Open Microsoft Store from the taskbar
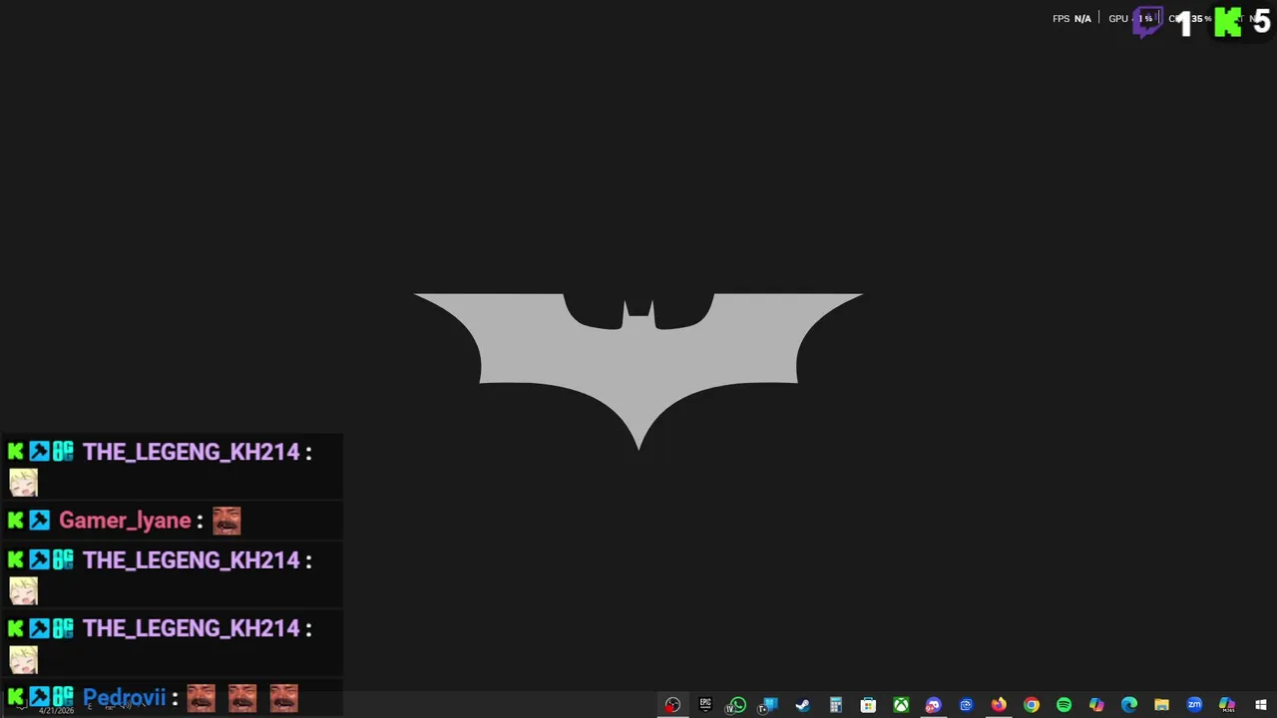Screen dimensions: 1277x718 (x=868, y=705)
